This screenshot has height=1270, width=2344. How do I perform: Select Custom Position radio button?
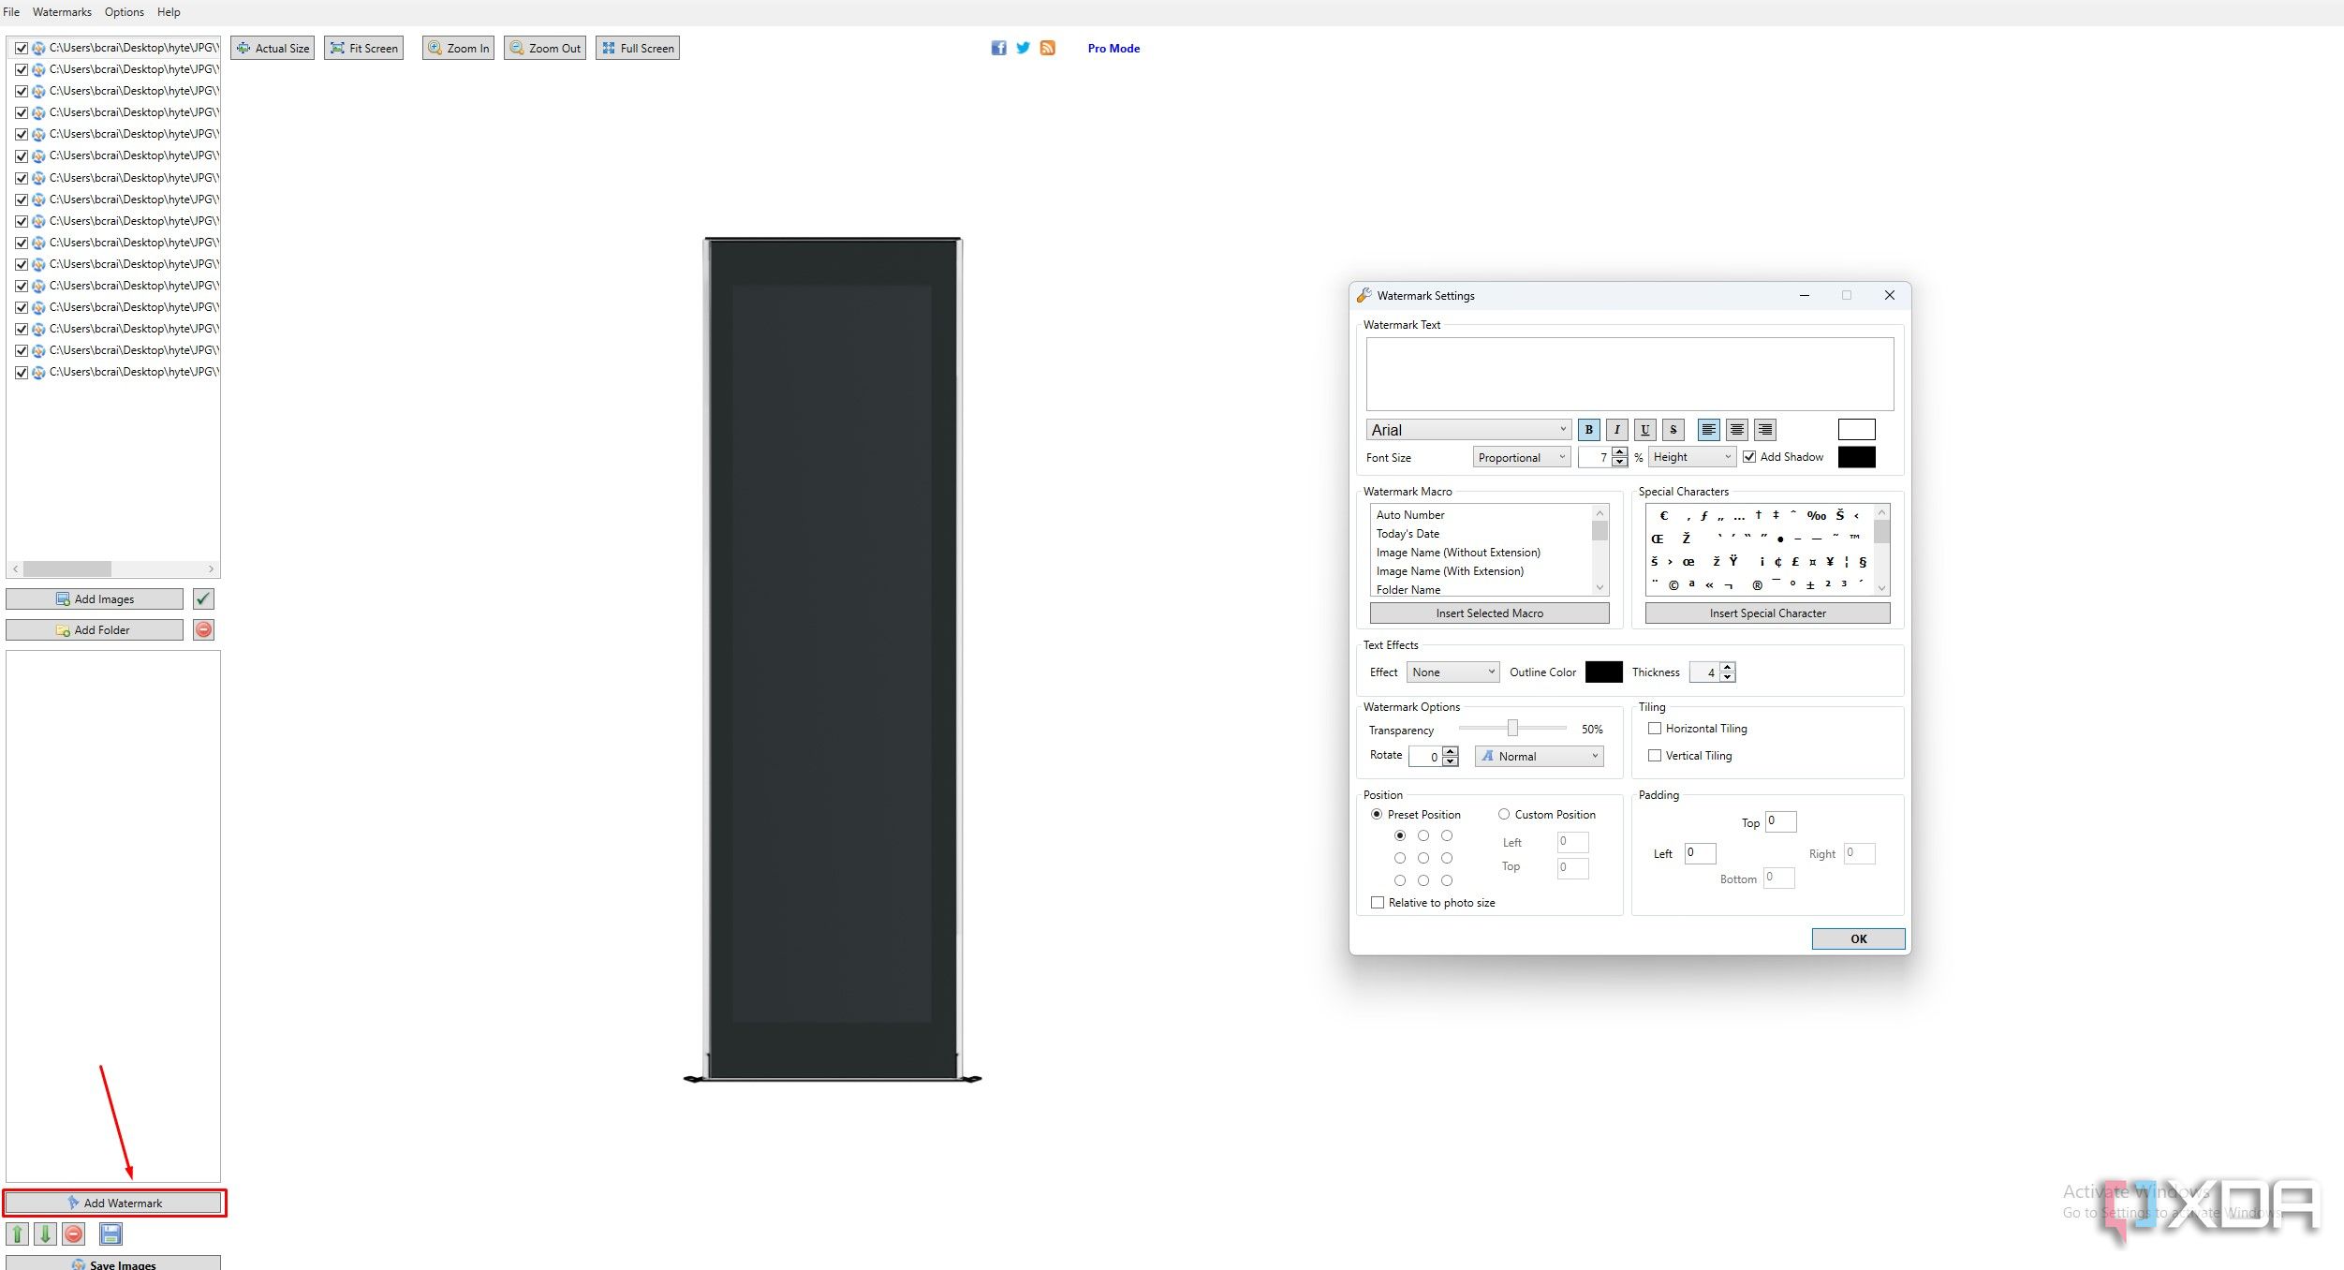1504,814
